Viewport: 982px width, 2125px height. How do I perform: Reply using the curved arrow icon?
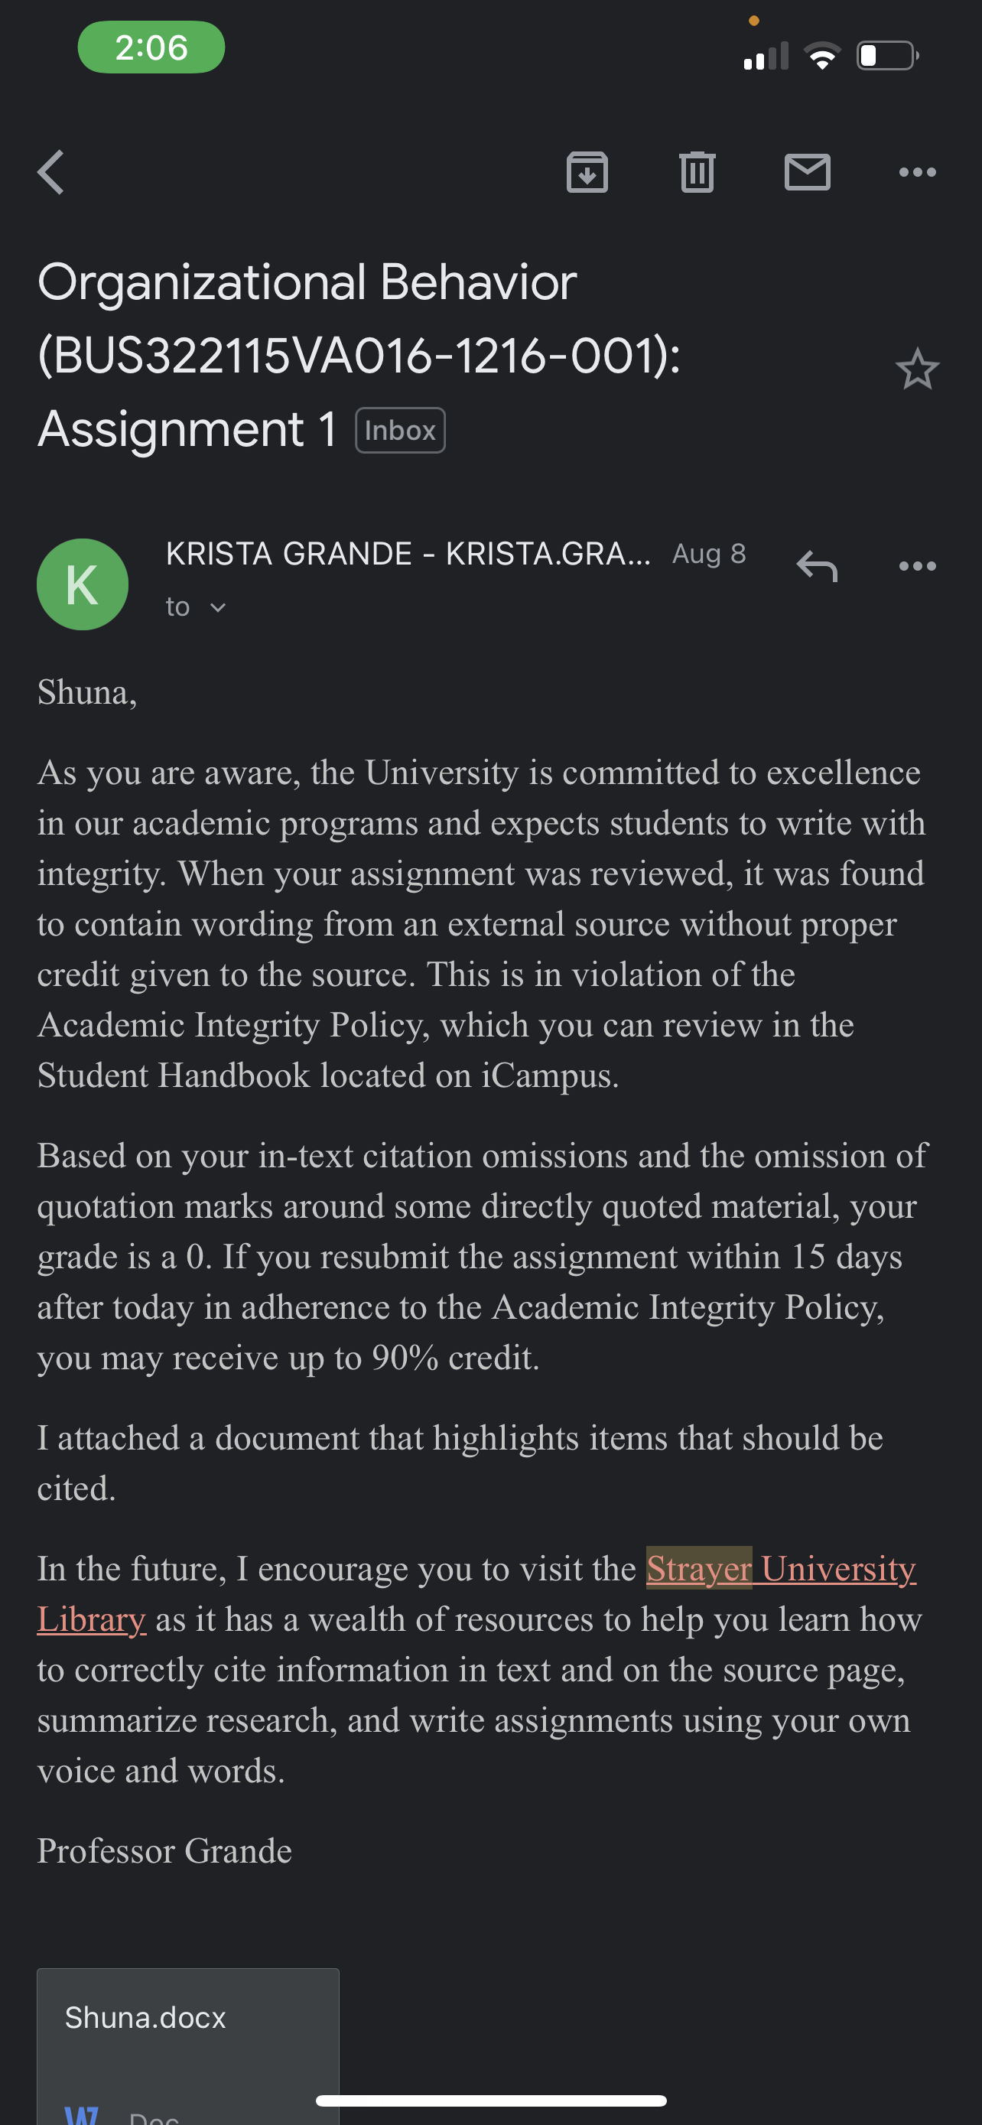click(817, 567)
